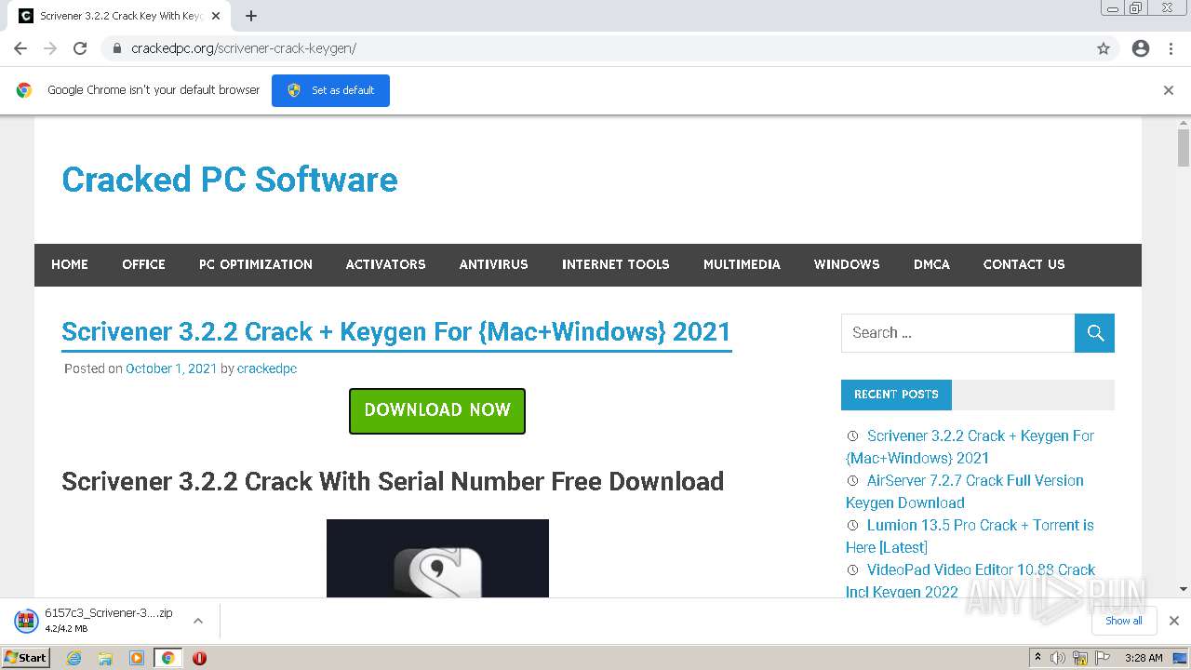Open the Action Center flag icon
The height and width of the screenshot is (670, 1191).
point(1103,658)
